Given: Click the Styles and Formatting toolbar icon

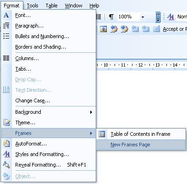Looking at the screenshot, I should [170, 17].
